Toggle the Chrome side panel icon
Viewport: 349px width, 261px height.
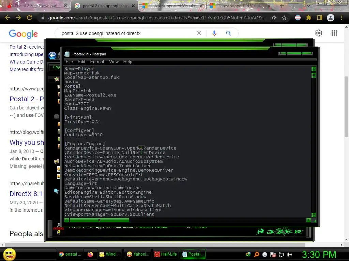(320, 18)
